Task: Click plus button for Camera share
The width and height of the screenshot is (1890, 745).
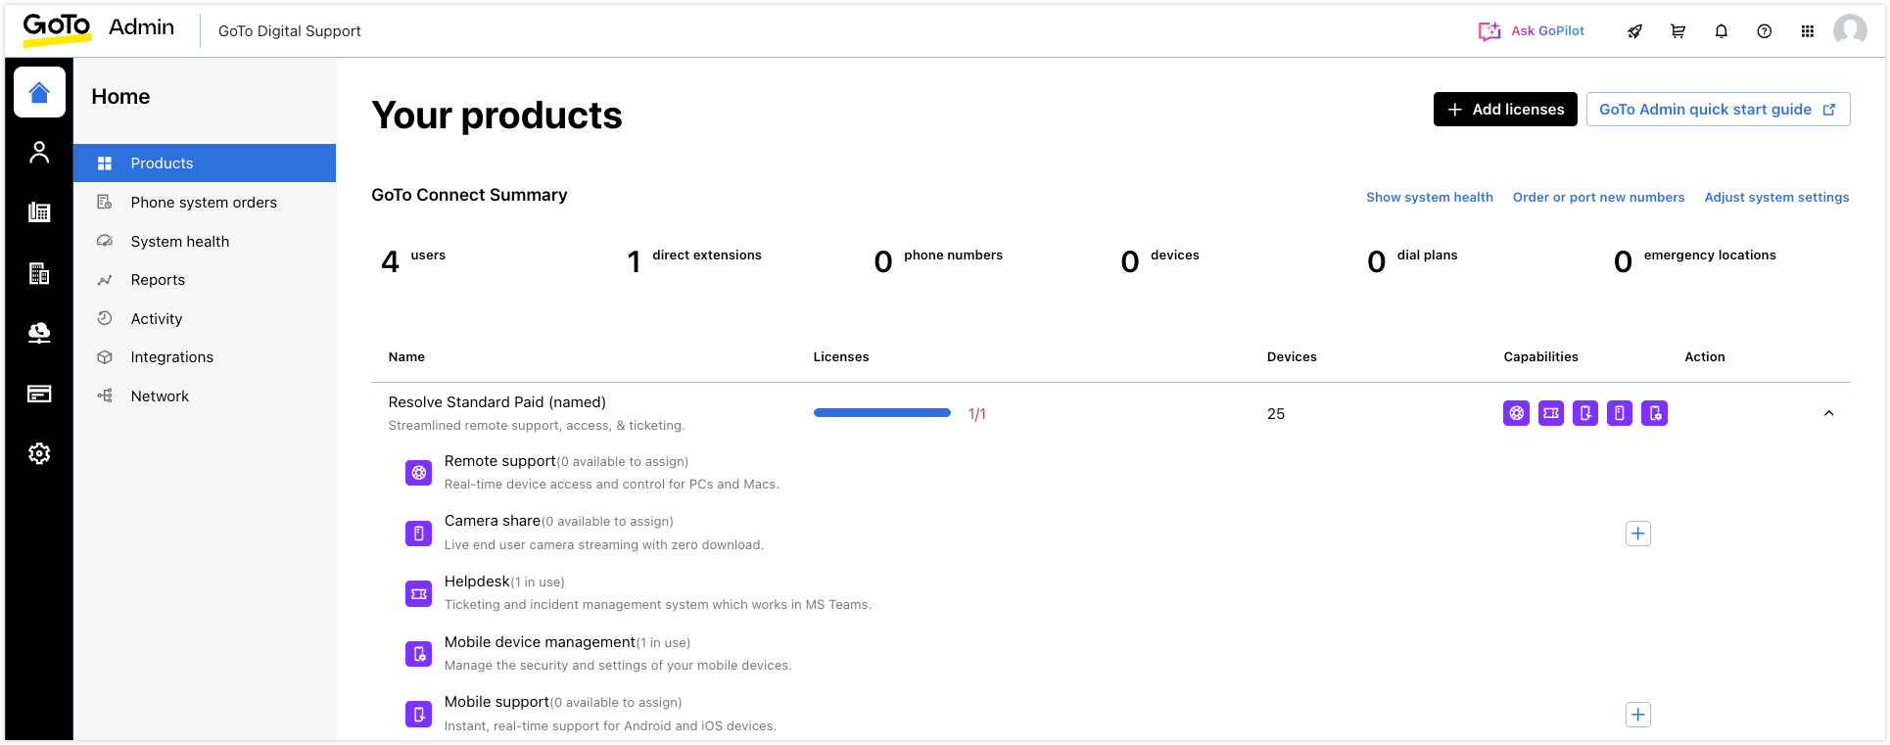Action: click(1637, 534)
